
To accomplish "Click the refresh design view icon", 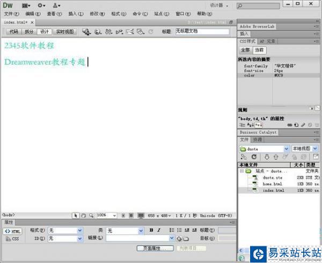I will point(151,32).
